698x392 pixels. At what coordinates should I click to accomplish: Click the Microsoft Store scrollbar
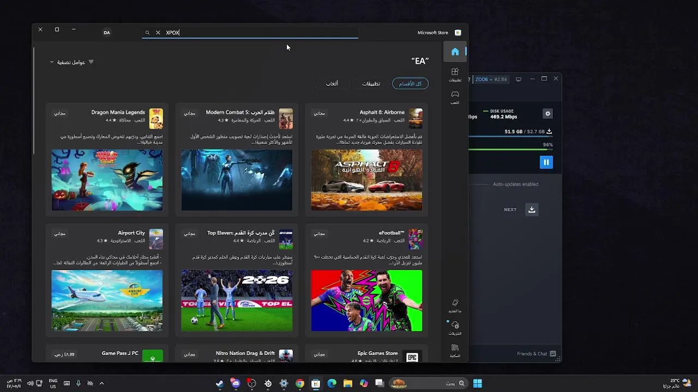point(34,101)
